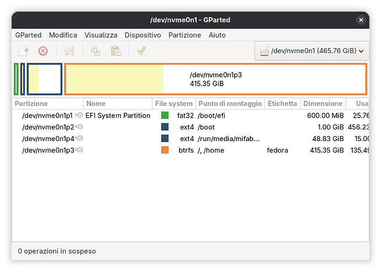Click the blue swatch in nvme0n1p4 row
The height and width of the screenshot is (271, 381).
point(165,139)
